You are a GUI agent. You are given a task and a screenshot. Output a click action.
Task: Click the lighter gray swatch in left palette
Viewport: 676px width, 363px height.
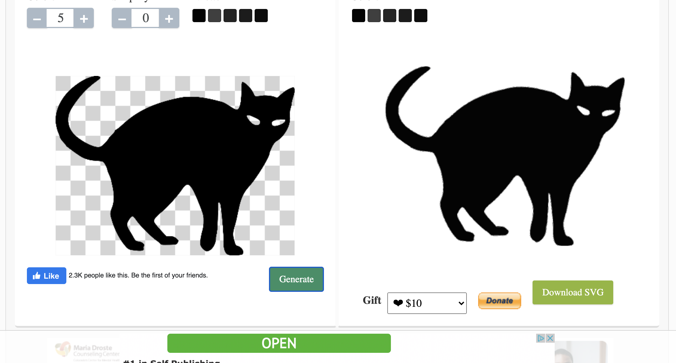point(215,15)
